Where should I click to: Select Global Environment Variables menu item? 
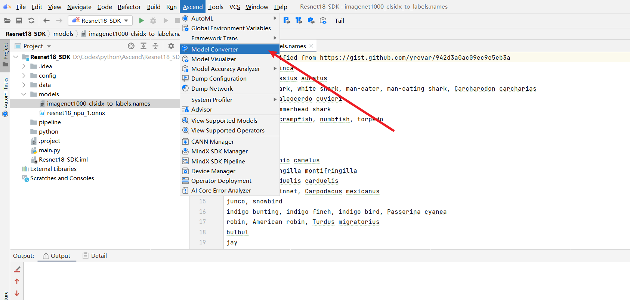[x=230, y=28]
